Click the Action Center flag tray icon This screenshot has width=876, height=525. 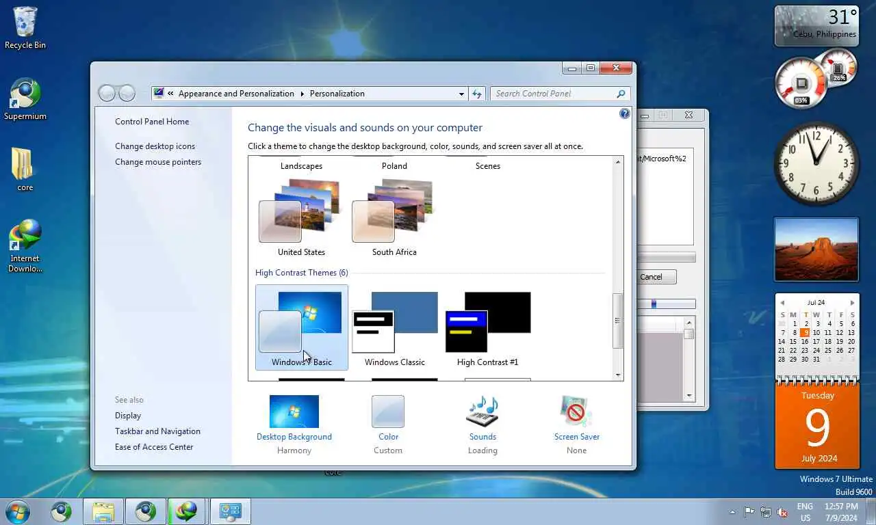point(749,511)
